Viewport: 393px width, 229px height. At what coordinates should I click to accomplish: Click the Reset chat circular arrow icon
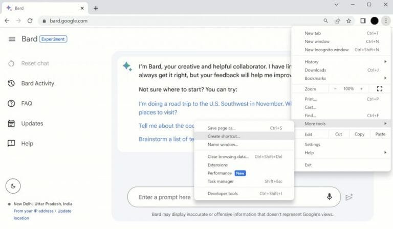11,63
